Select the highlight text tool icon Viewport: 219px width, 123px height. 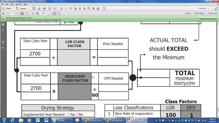coord(71,9)
